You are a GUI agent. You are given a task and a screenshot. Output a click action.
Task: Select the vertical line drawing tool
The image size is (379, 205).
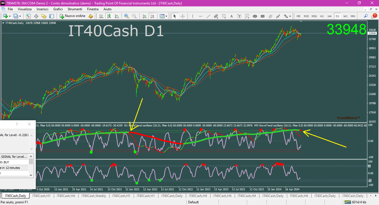pyautogui.click(x=193, y=16)
